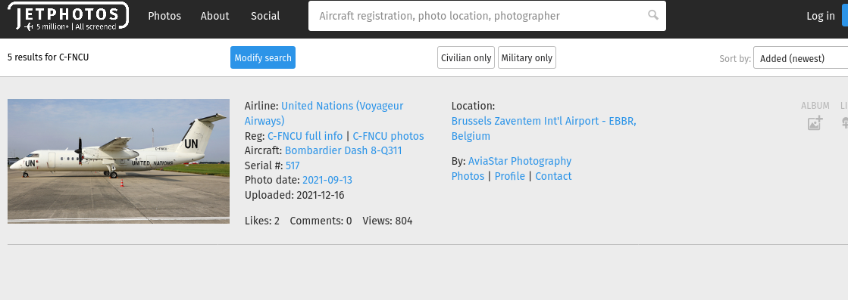Image resolution: width=848 pixels, height=300 pixels.
Task: Open C-FNCU photos link
Action: click(388, 136)
